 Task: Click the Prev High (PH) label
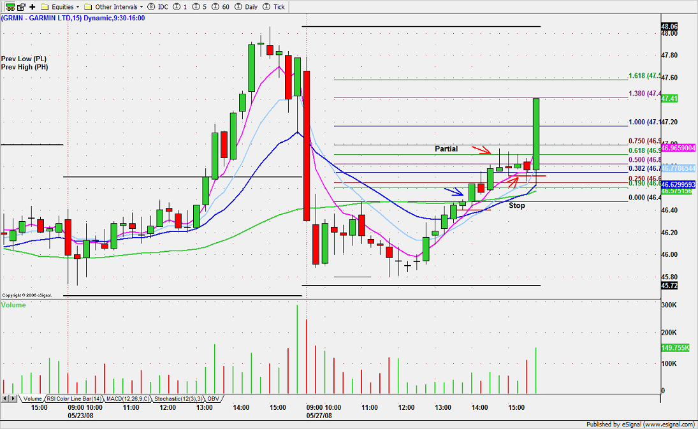click(24, 67)
